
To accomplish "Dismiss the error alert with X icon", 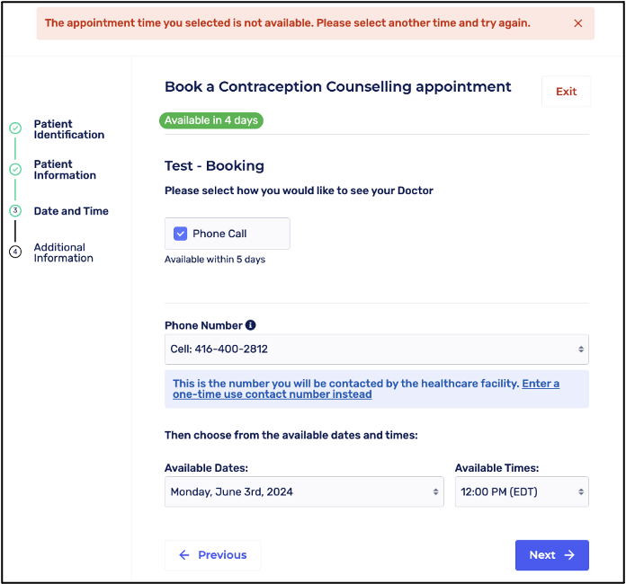I will (578, 23).
